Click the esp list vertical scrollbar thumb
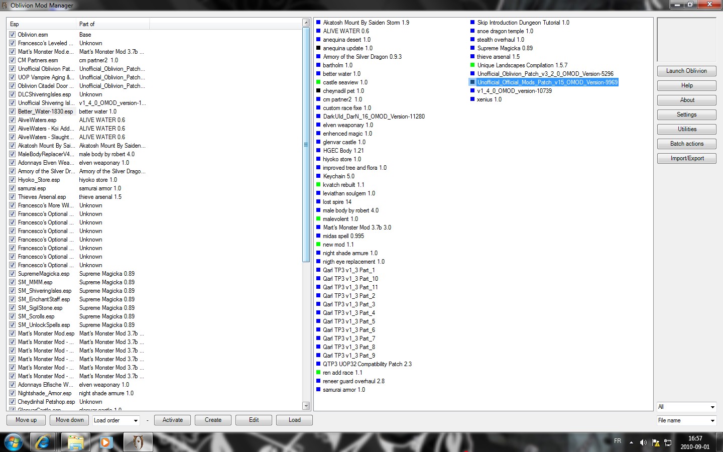Image resolution: width=723 pixels, height=452 pixels. 306,145
